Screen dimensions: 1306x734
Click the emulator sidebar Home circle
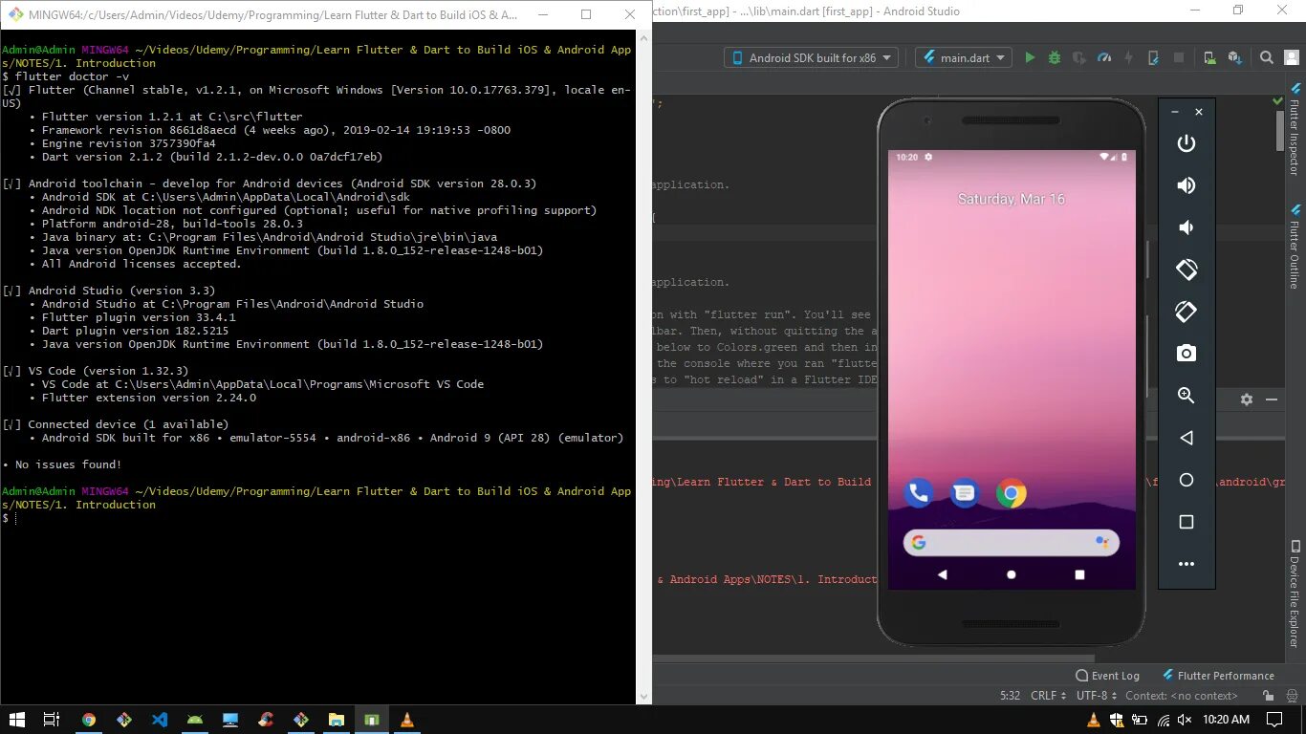(x=1186, y=480)
